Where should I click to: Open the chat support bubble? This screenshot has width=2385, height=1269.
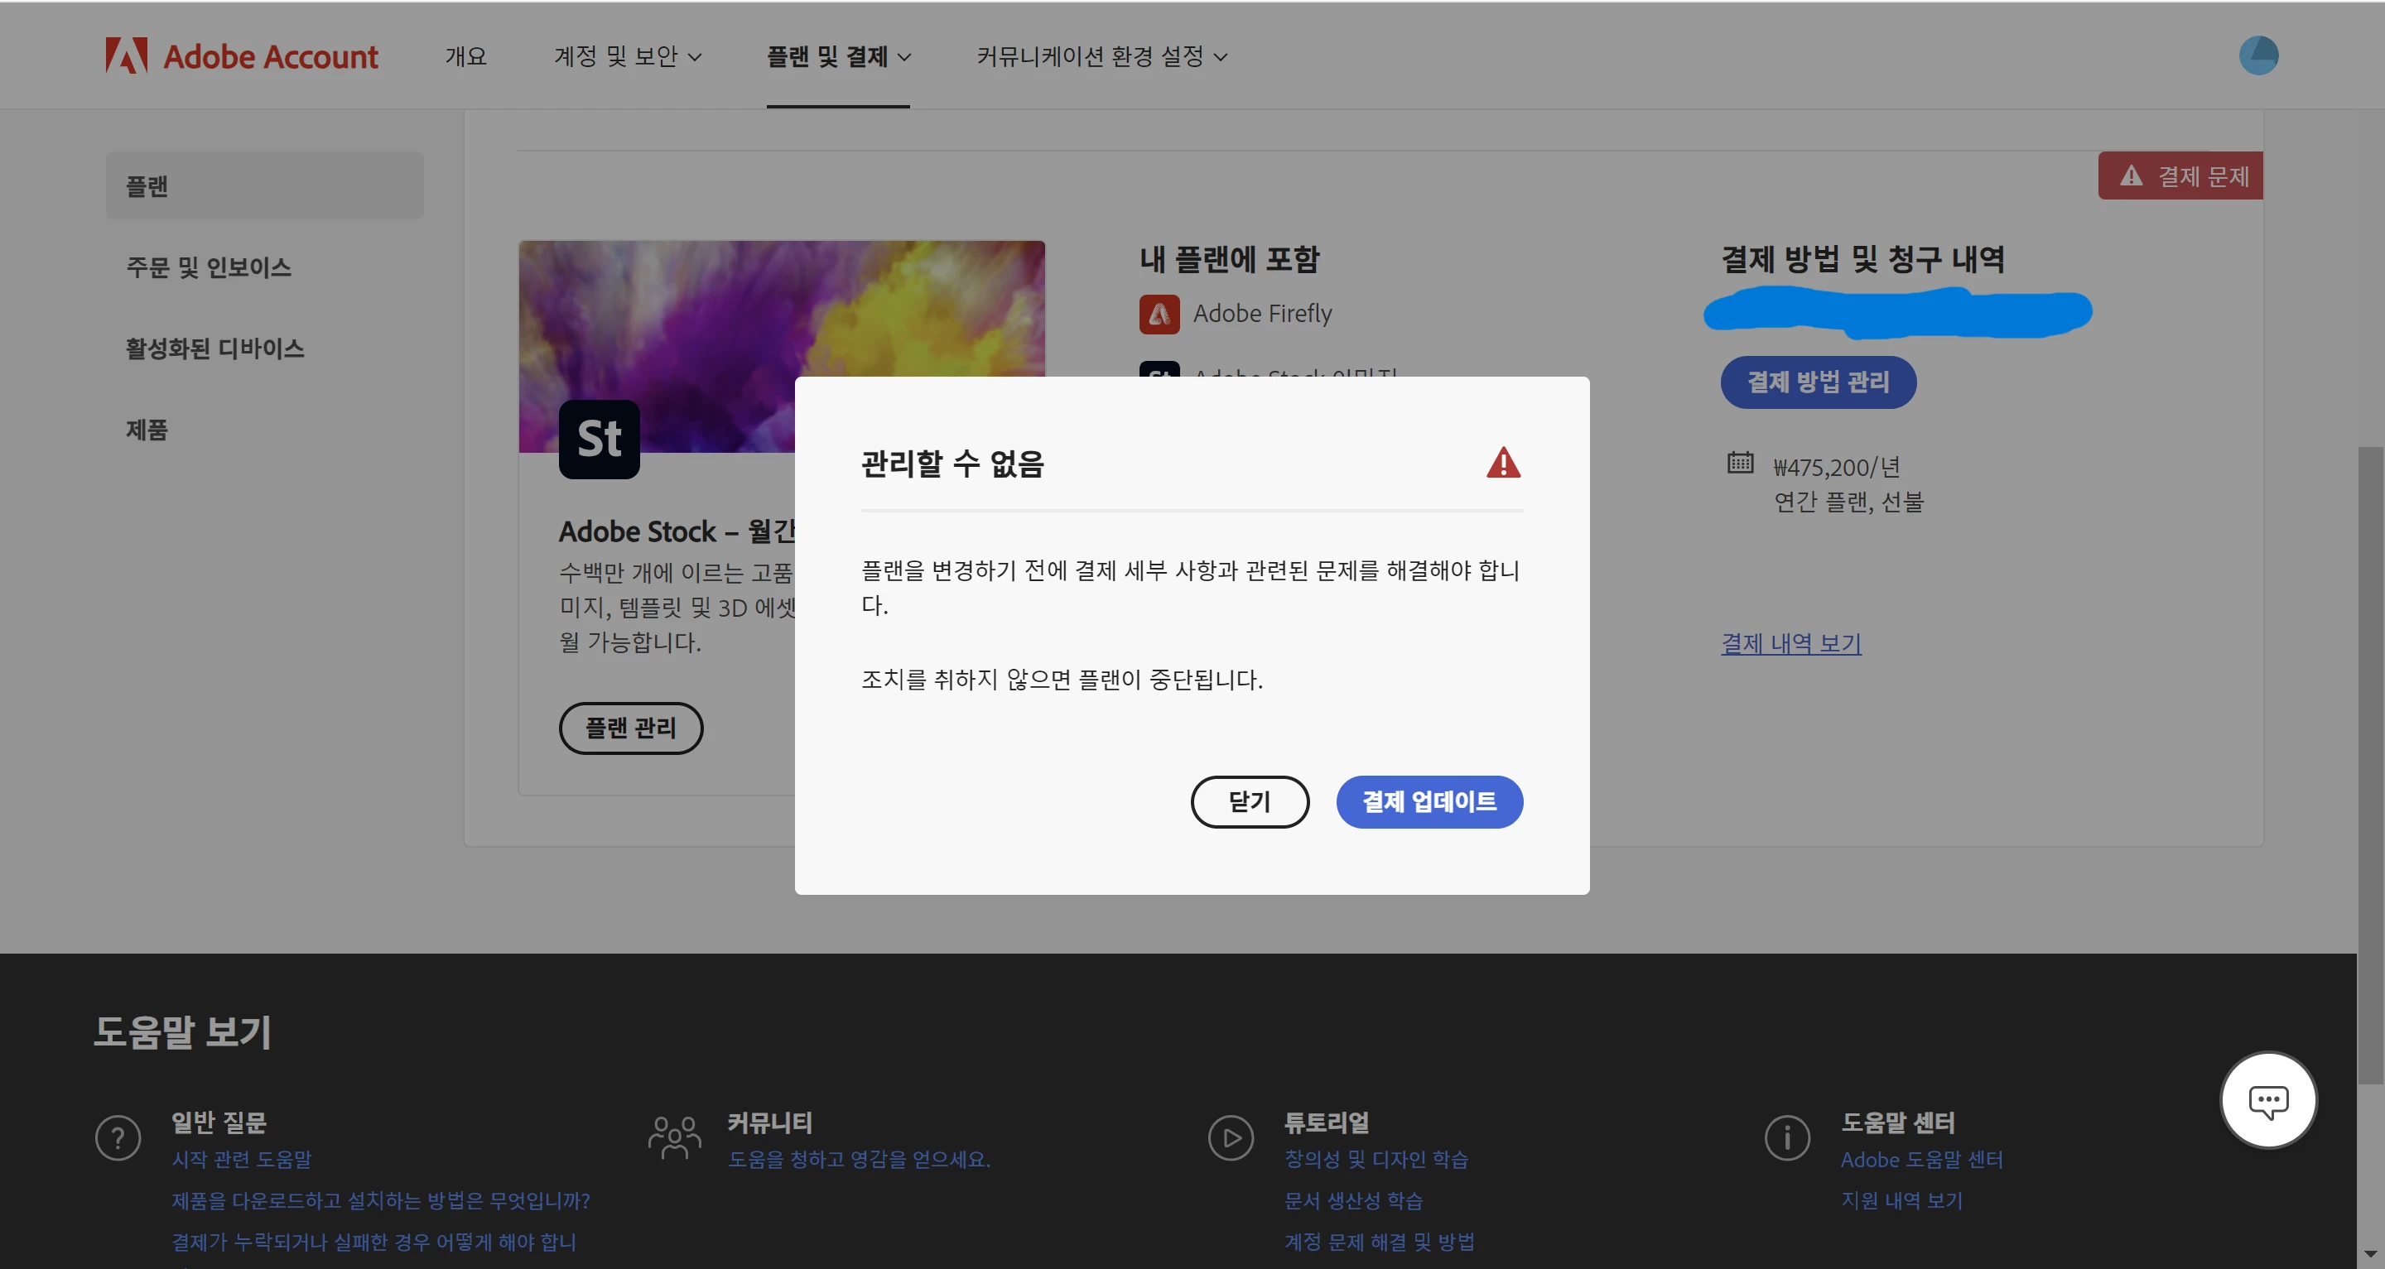(x=2267, y=1099)
